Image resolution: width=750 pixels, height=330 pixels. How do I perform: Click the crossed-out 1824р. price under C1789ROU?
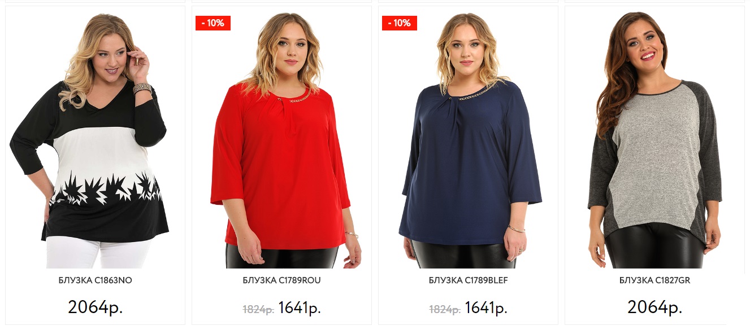pyautogui.click(x=258, y=309)
